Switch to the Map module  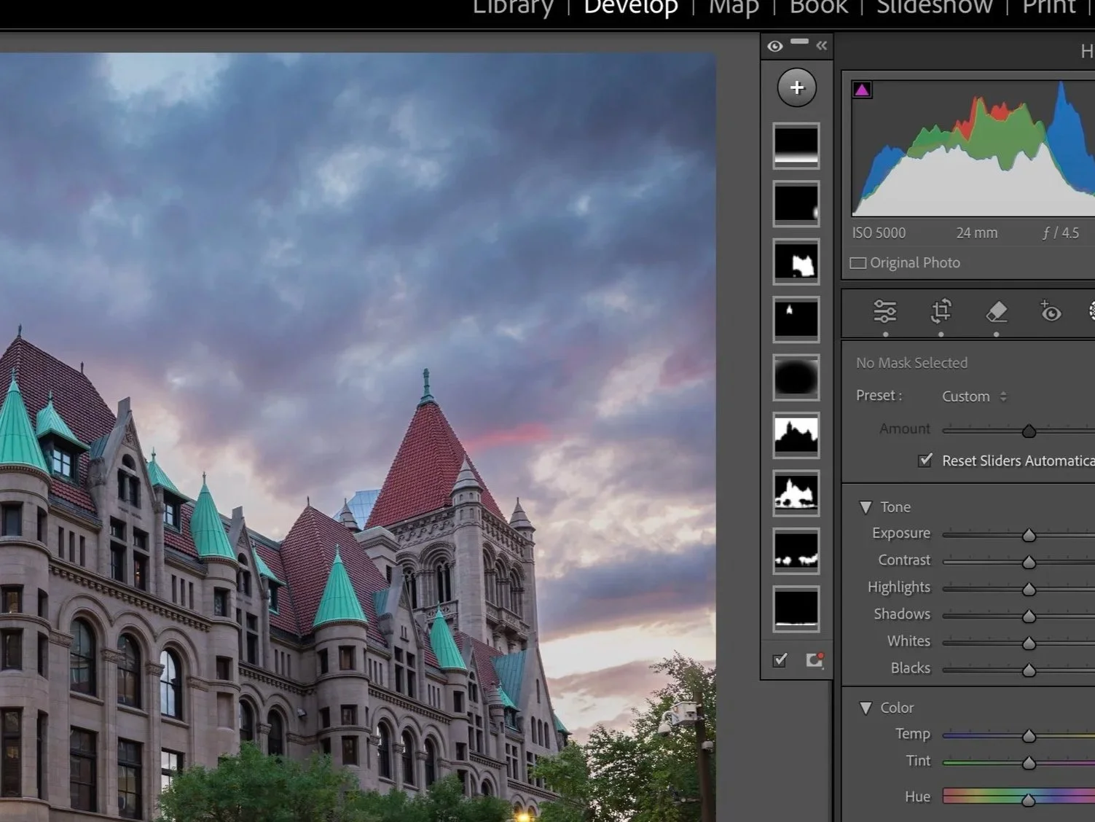[734, 7]
